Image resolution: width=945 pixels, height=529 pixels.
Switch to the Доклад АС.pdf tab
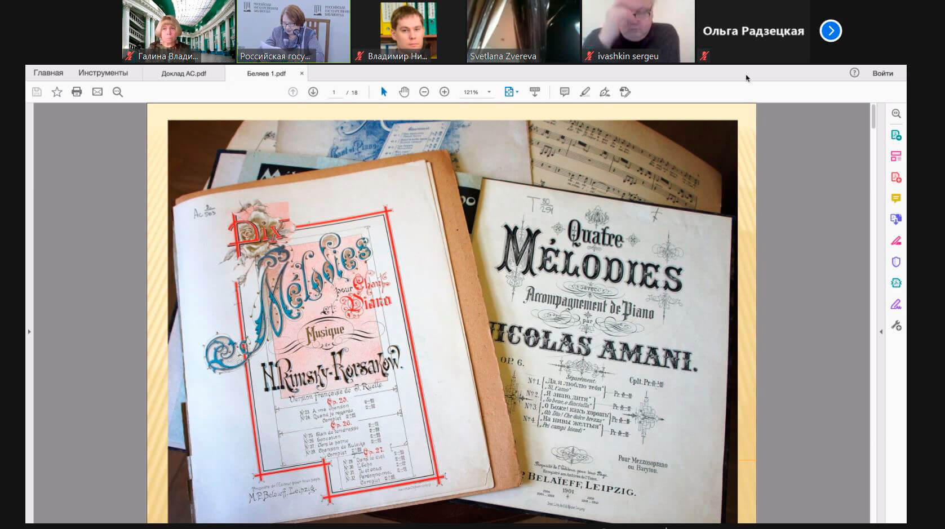184,73
